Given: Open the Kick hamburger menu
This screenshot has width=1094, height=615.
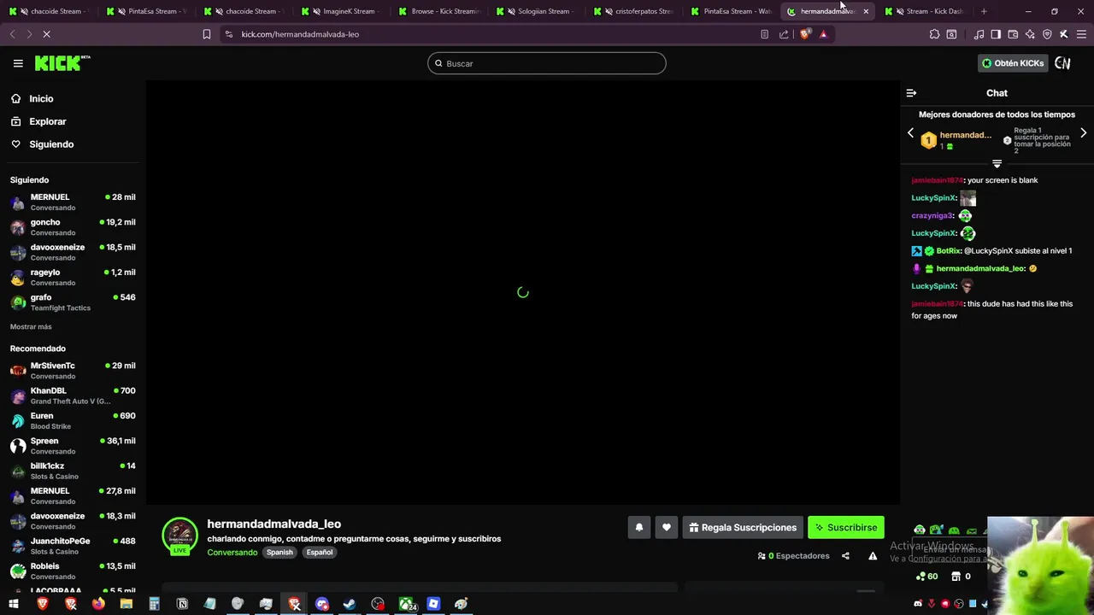Looking at the screenshot, I should coord(18,63).
